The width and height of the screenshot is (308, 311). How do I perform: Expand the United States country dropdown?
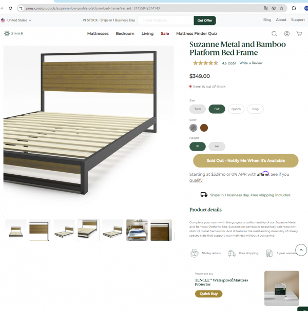pyautogui.click(x=16, y=20)
